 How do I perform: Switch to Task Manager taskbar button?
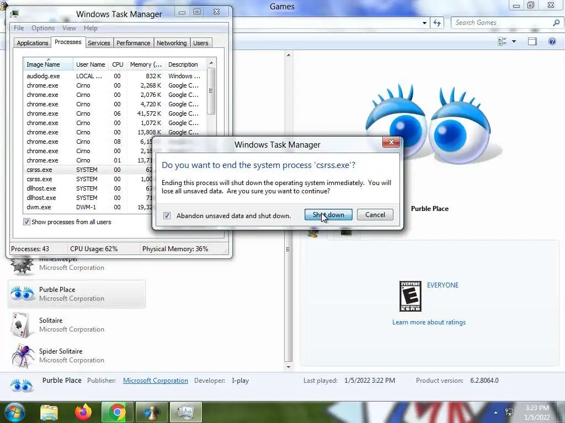pos(185,412)
